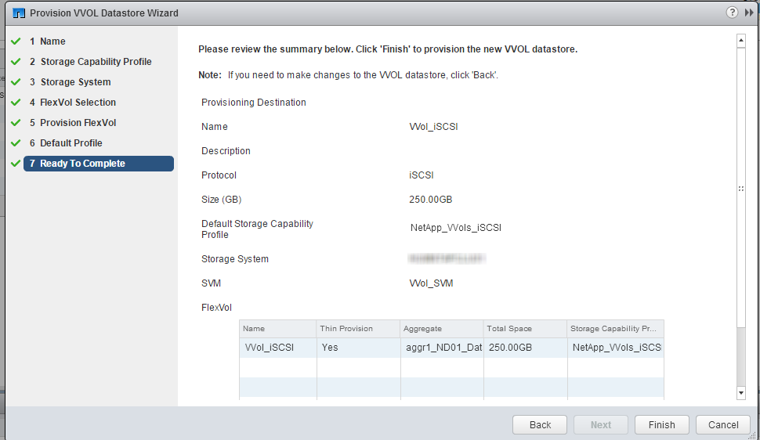Cancel the provisioning wizard
760x440 pixels.
click(722, 424)
